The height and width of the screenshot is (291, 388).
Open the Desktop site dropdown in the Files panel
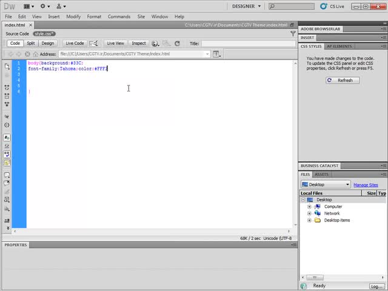click(x=326, y=184)
